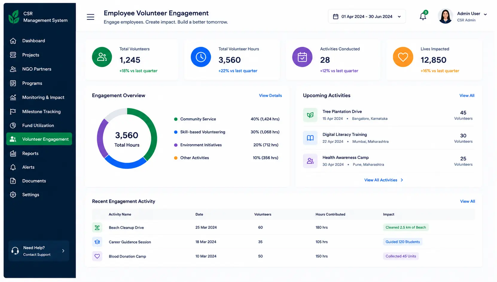Image resolution: width=497 pixels, height=282 pixels.
Task: Click the Blood Donation Camp heart icon
Action: tap(97, 256)
